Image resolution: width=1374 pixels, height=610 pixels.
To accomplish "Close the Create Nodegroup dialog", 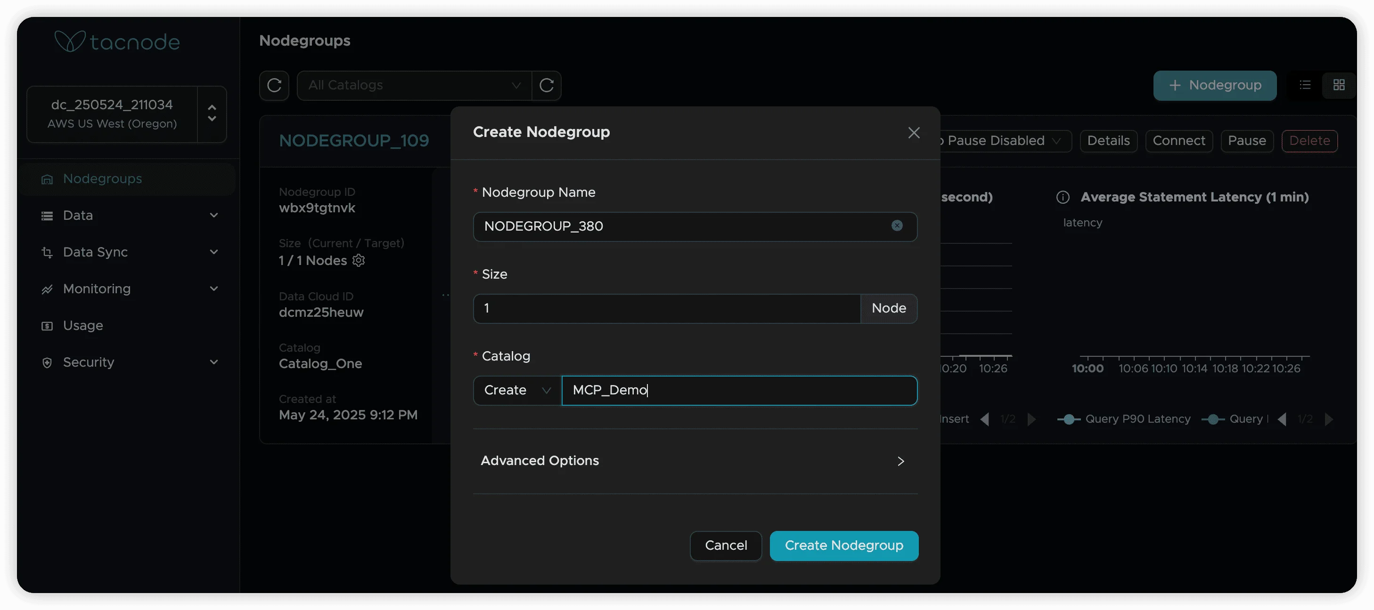I will pyautogui.click(x=914, y=133).
